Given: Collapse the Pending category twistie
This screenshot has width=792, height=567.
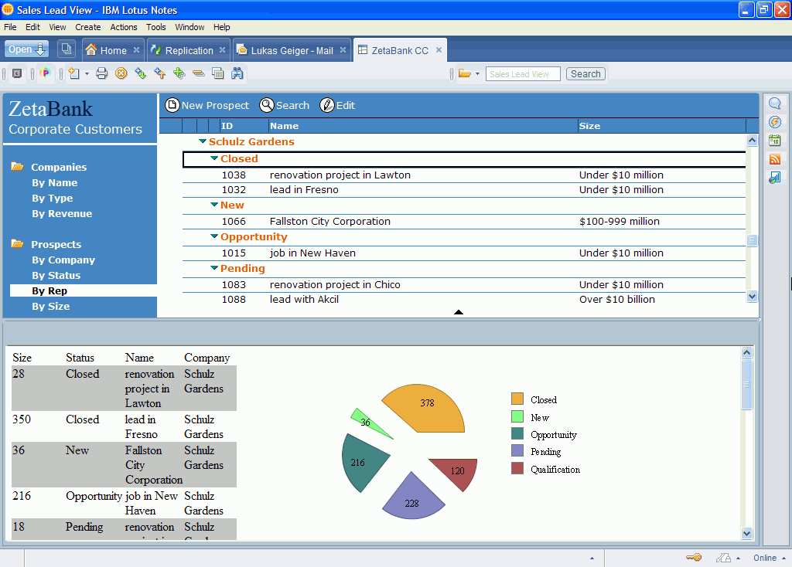Looking at the screenshot, I should click(214, 268).
